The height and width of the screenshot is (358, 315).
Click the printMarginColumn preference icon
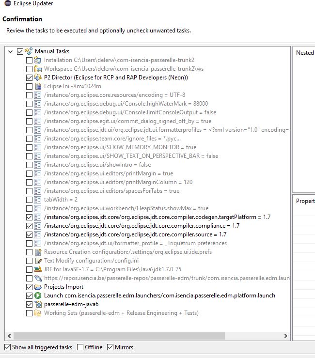click(x=37, y=182)
